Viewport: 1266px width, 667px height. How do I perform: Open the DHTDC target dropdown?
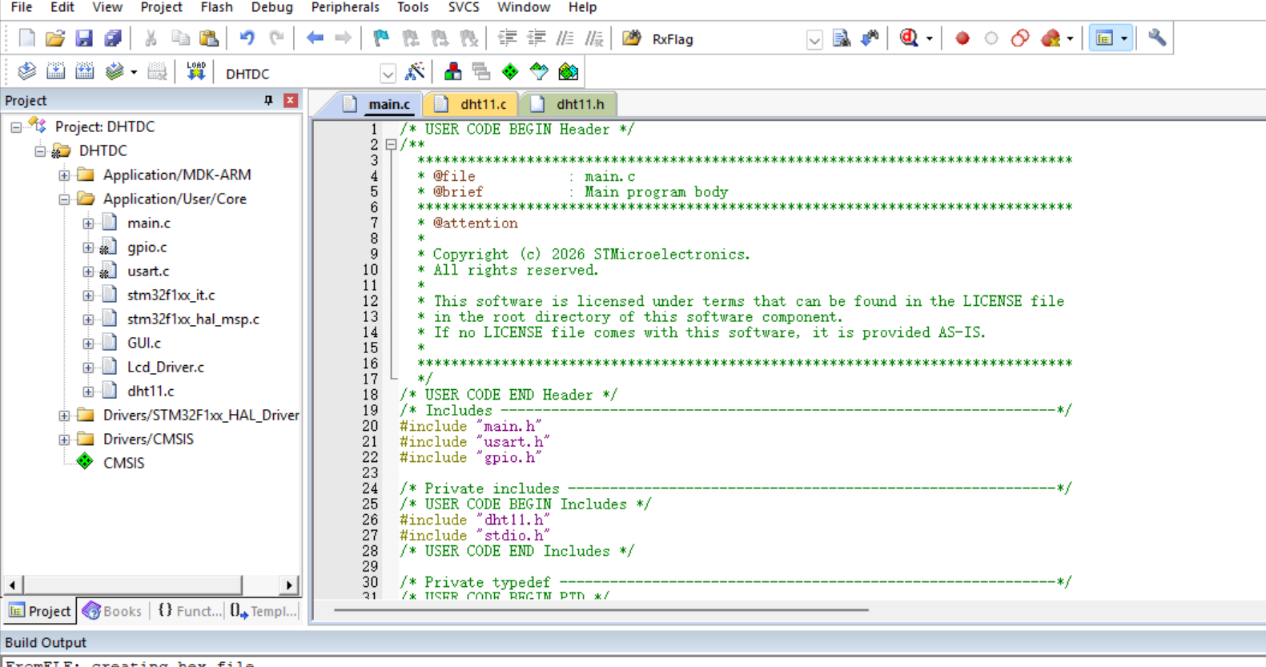tap(388, 74)
